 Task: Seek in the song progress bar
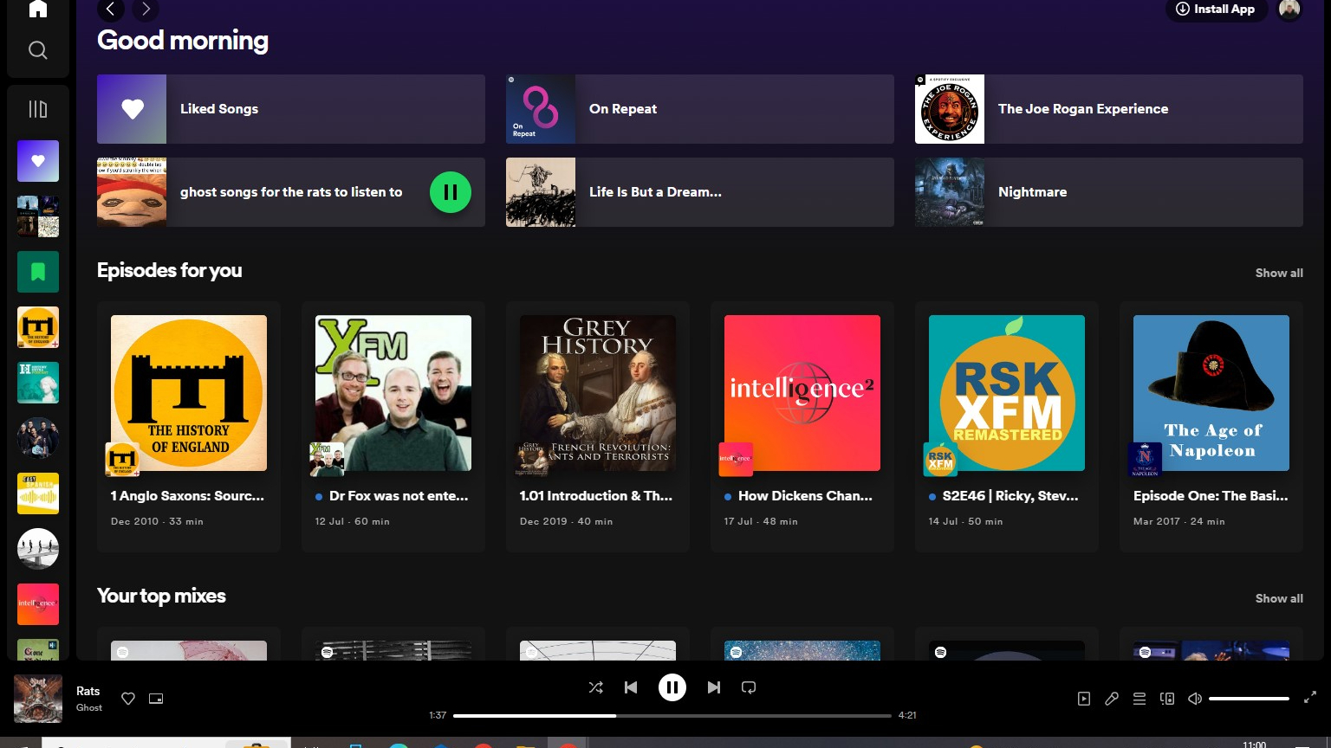click(672, 716)
